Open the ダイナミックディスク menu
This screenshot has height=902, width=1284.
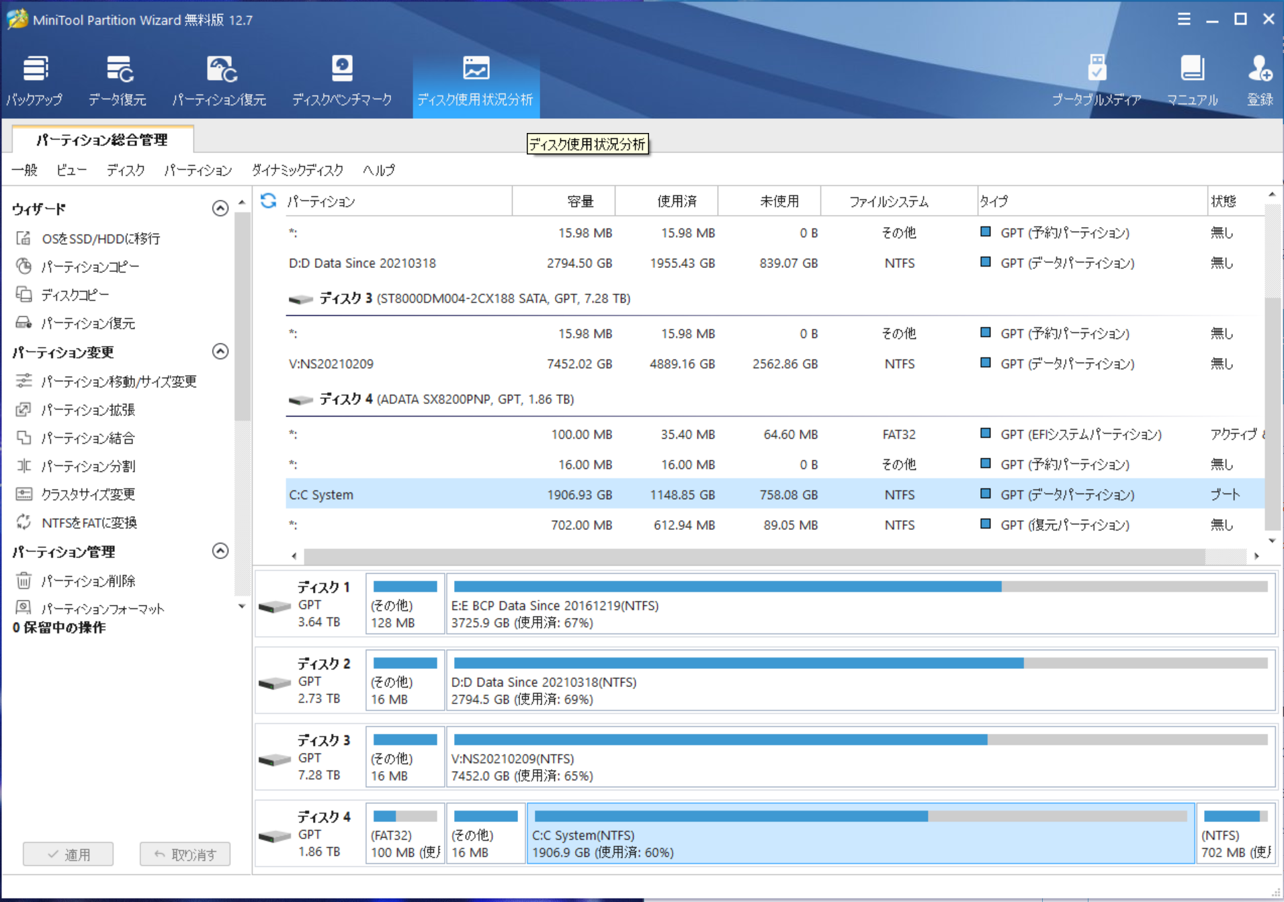point(296,170)
